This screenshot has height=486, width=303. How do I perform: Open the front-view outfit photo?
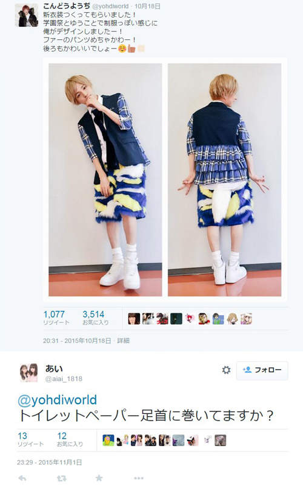tap(105, 180)
